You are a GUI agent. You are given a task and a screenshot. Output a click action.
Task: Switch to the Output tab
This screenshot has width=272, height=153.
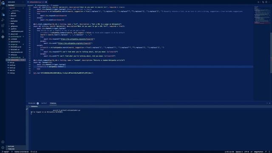coord(44,103)
